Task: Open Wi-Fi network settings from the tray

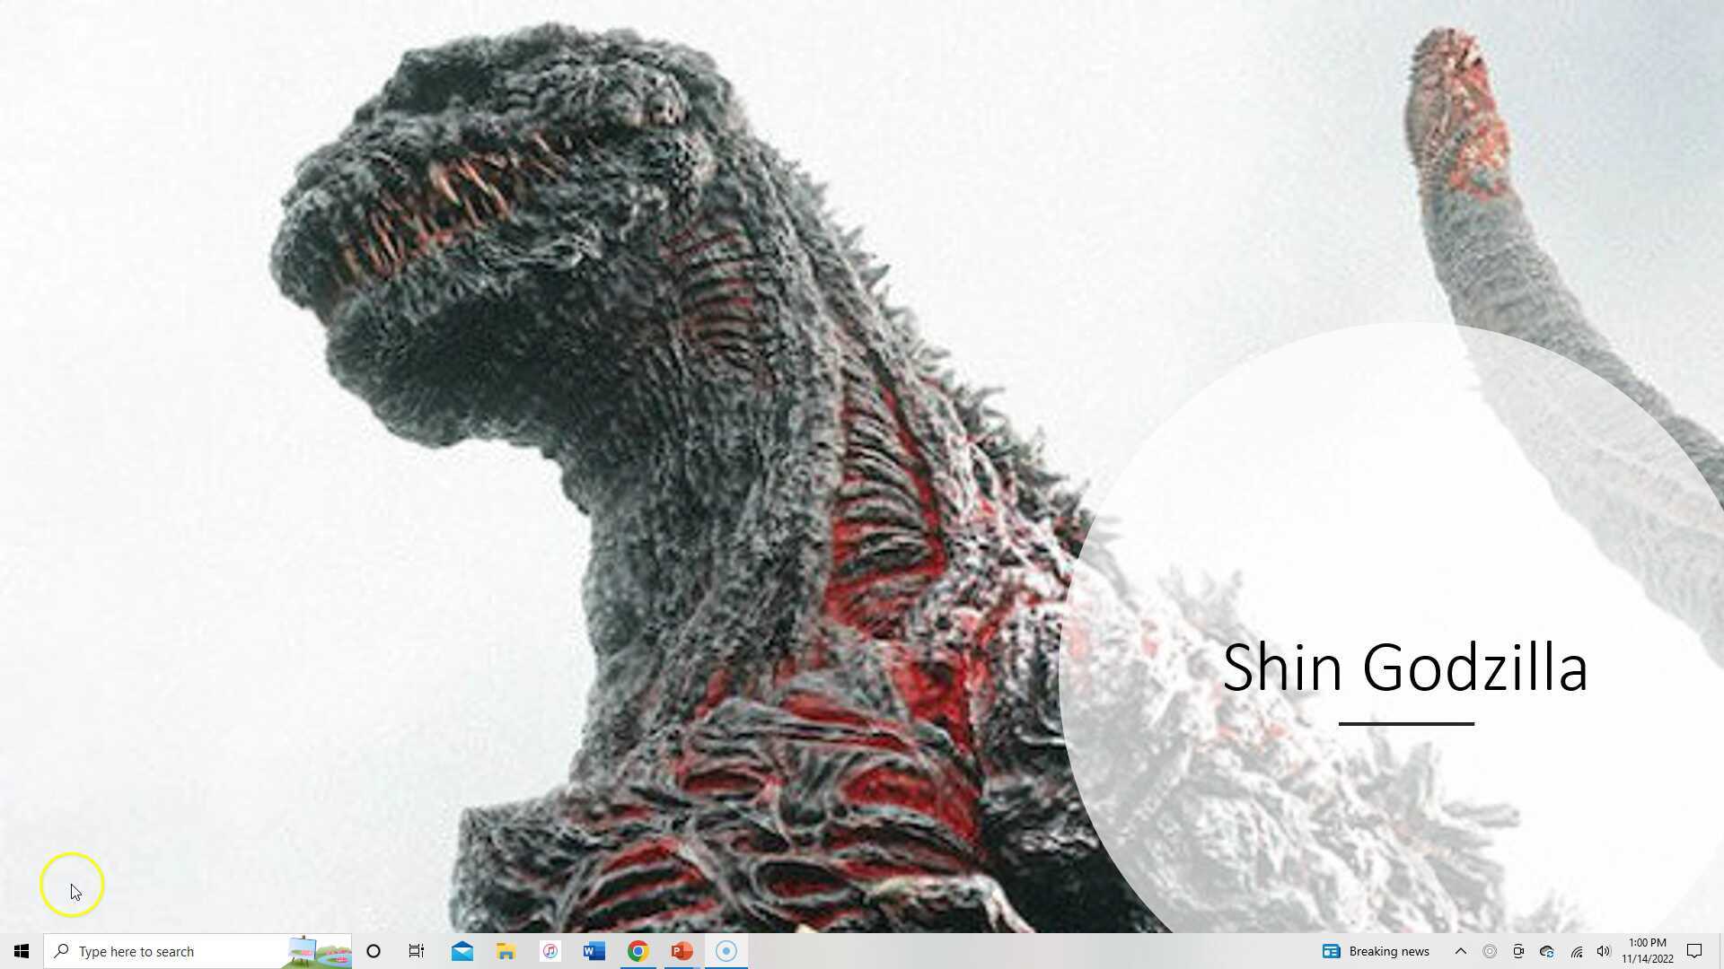Action: [1576, 951]
